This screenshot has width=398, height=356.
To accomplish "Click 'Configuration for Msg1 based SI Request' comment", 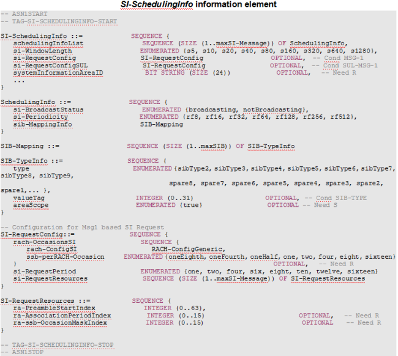I will (88, 227).
